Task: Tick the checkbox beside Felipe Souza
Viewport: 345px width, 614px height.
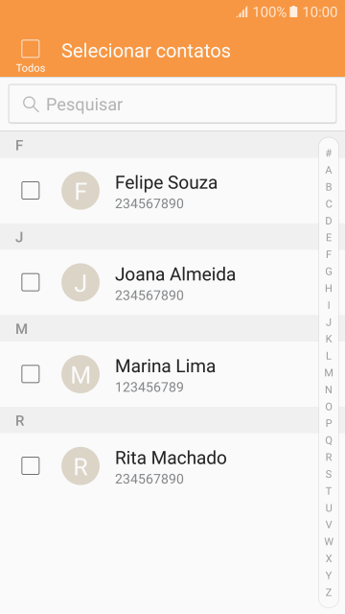Action: (x=31, y=191)
